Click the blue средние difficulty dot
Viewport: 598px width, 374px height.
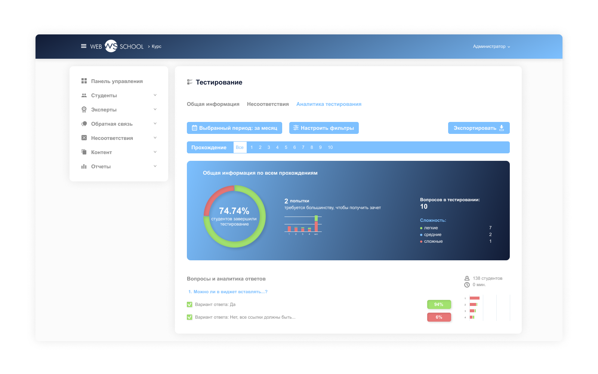coord(421,235)
